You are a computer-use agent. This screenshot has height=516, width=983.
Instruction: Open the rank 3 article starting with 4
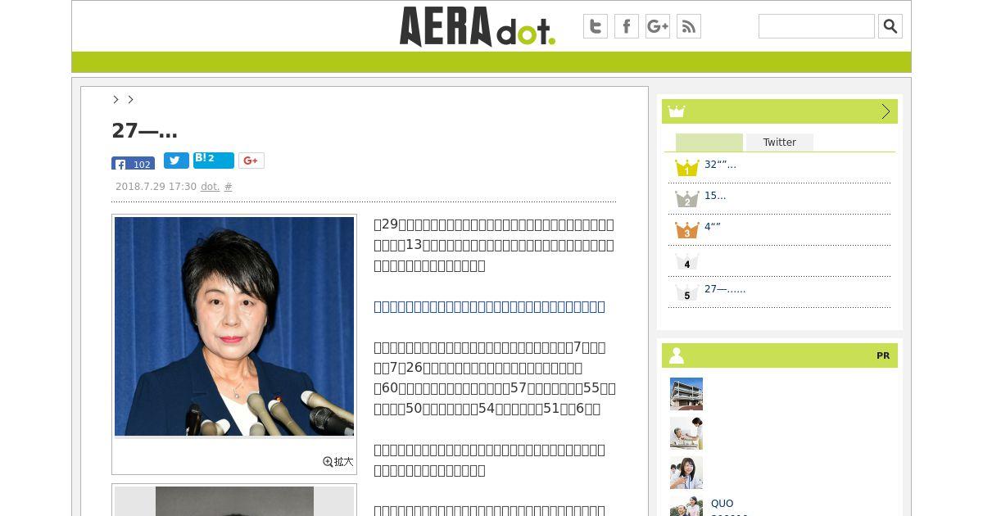[x=713, y=227]
